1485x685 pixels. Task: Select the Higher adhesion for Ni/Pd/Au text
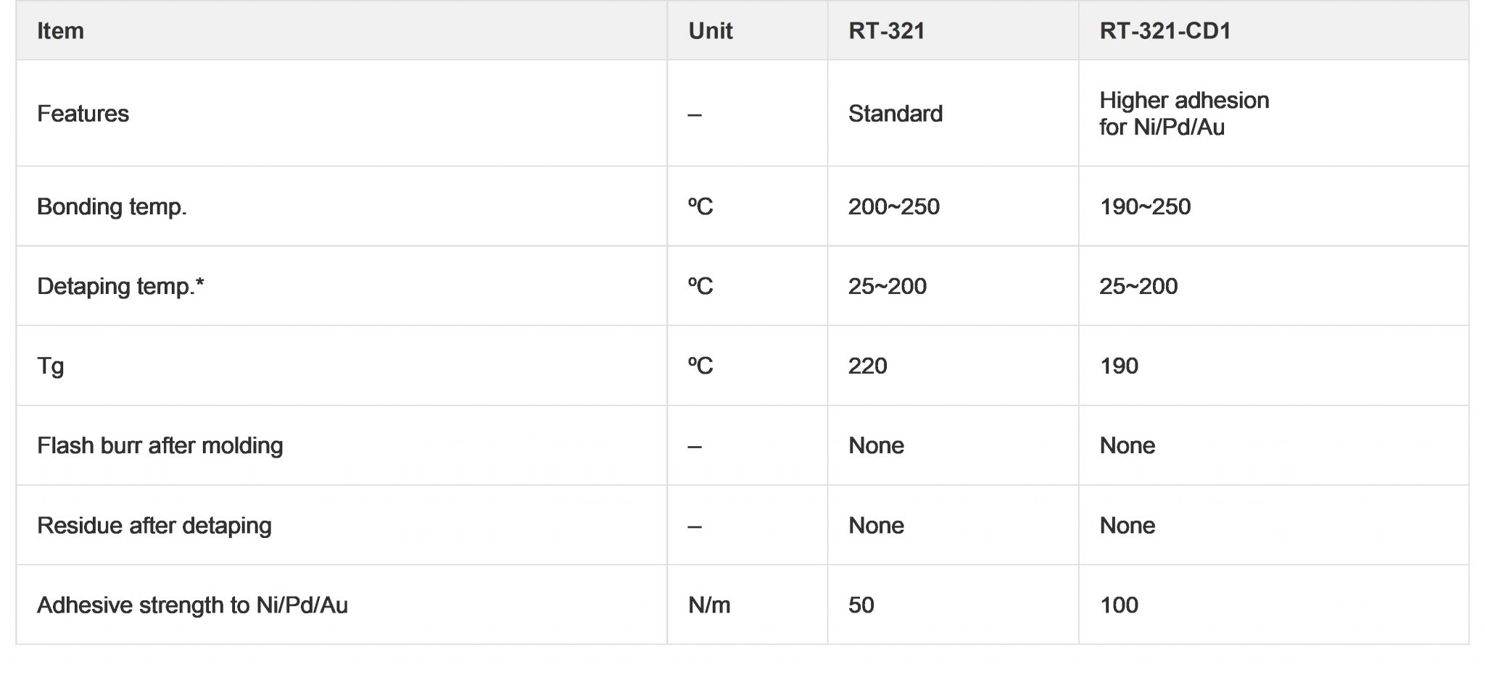(x=1183, y=114)
